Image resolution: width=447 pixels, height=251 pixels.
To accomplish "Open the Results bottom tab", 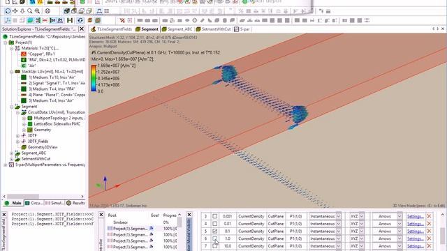I will 76,203.
